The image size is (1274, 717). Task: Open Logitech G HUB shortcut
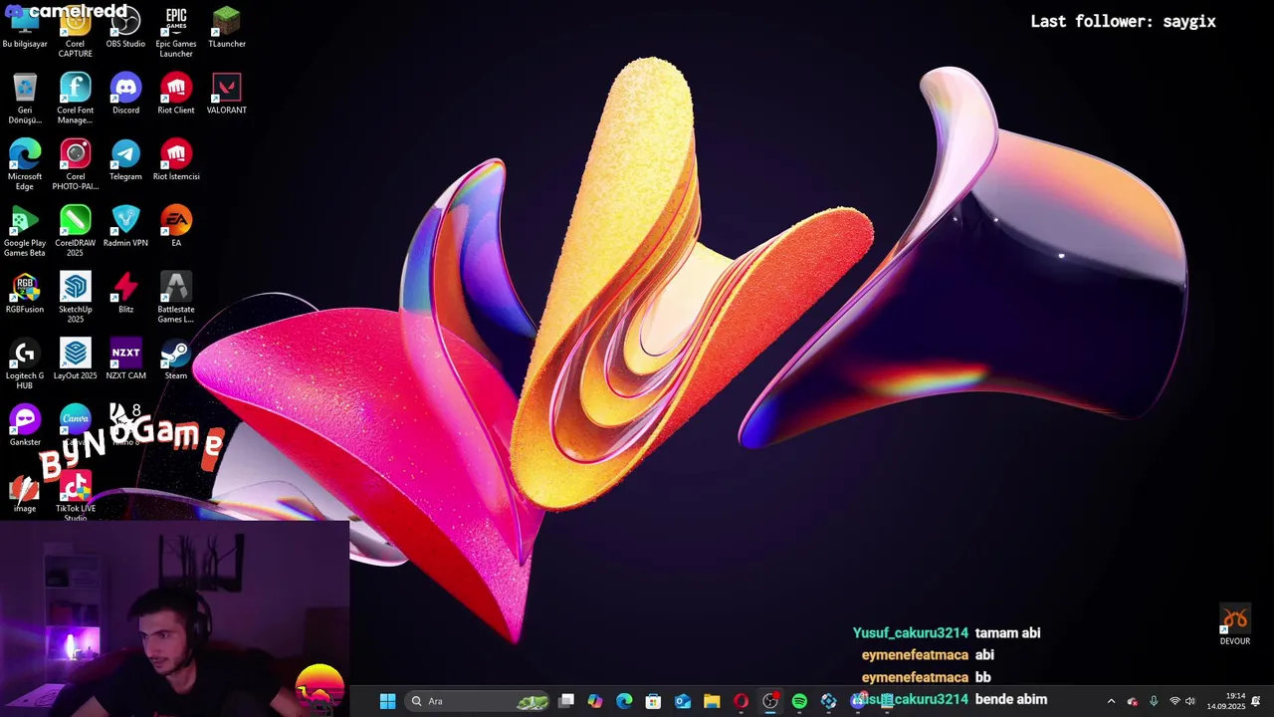click(25, 364)
